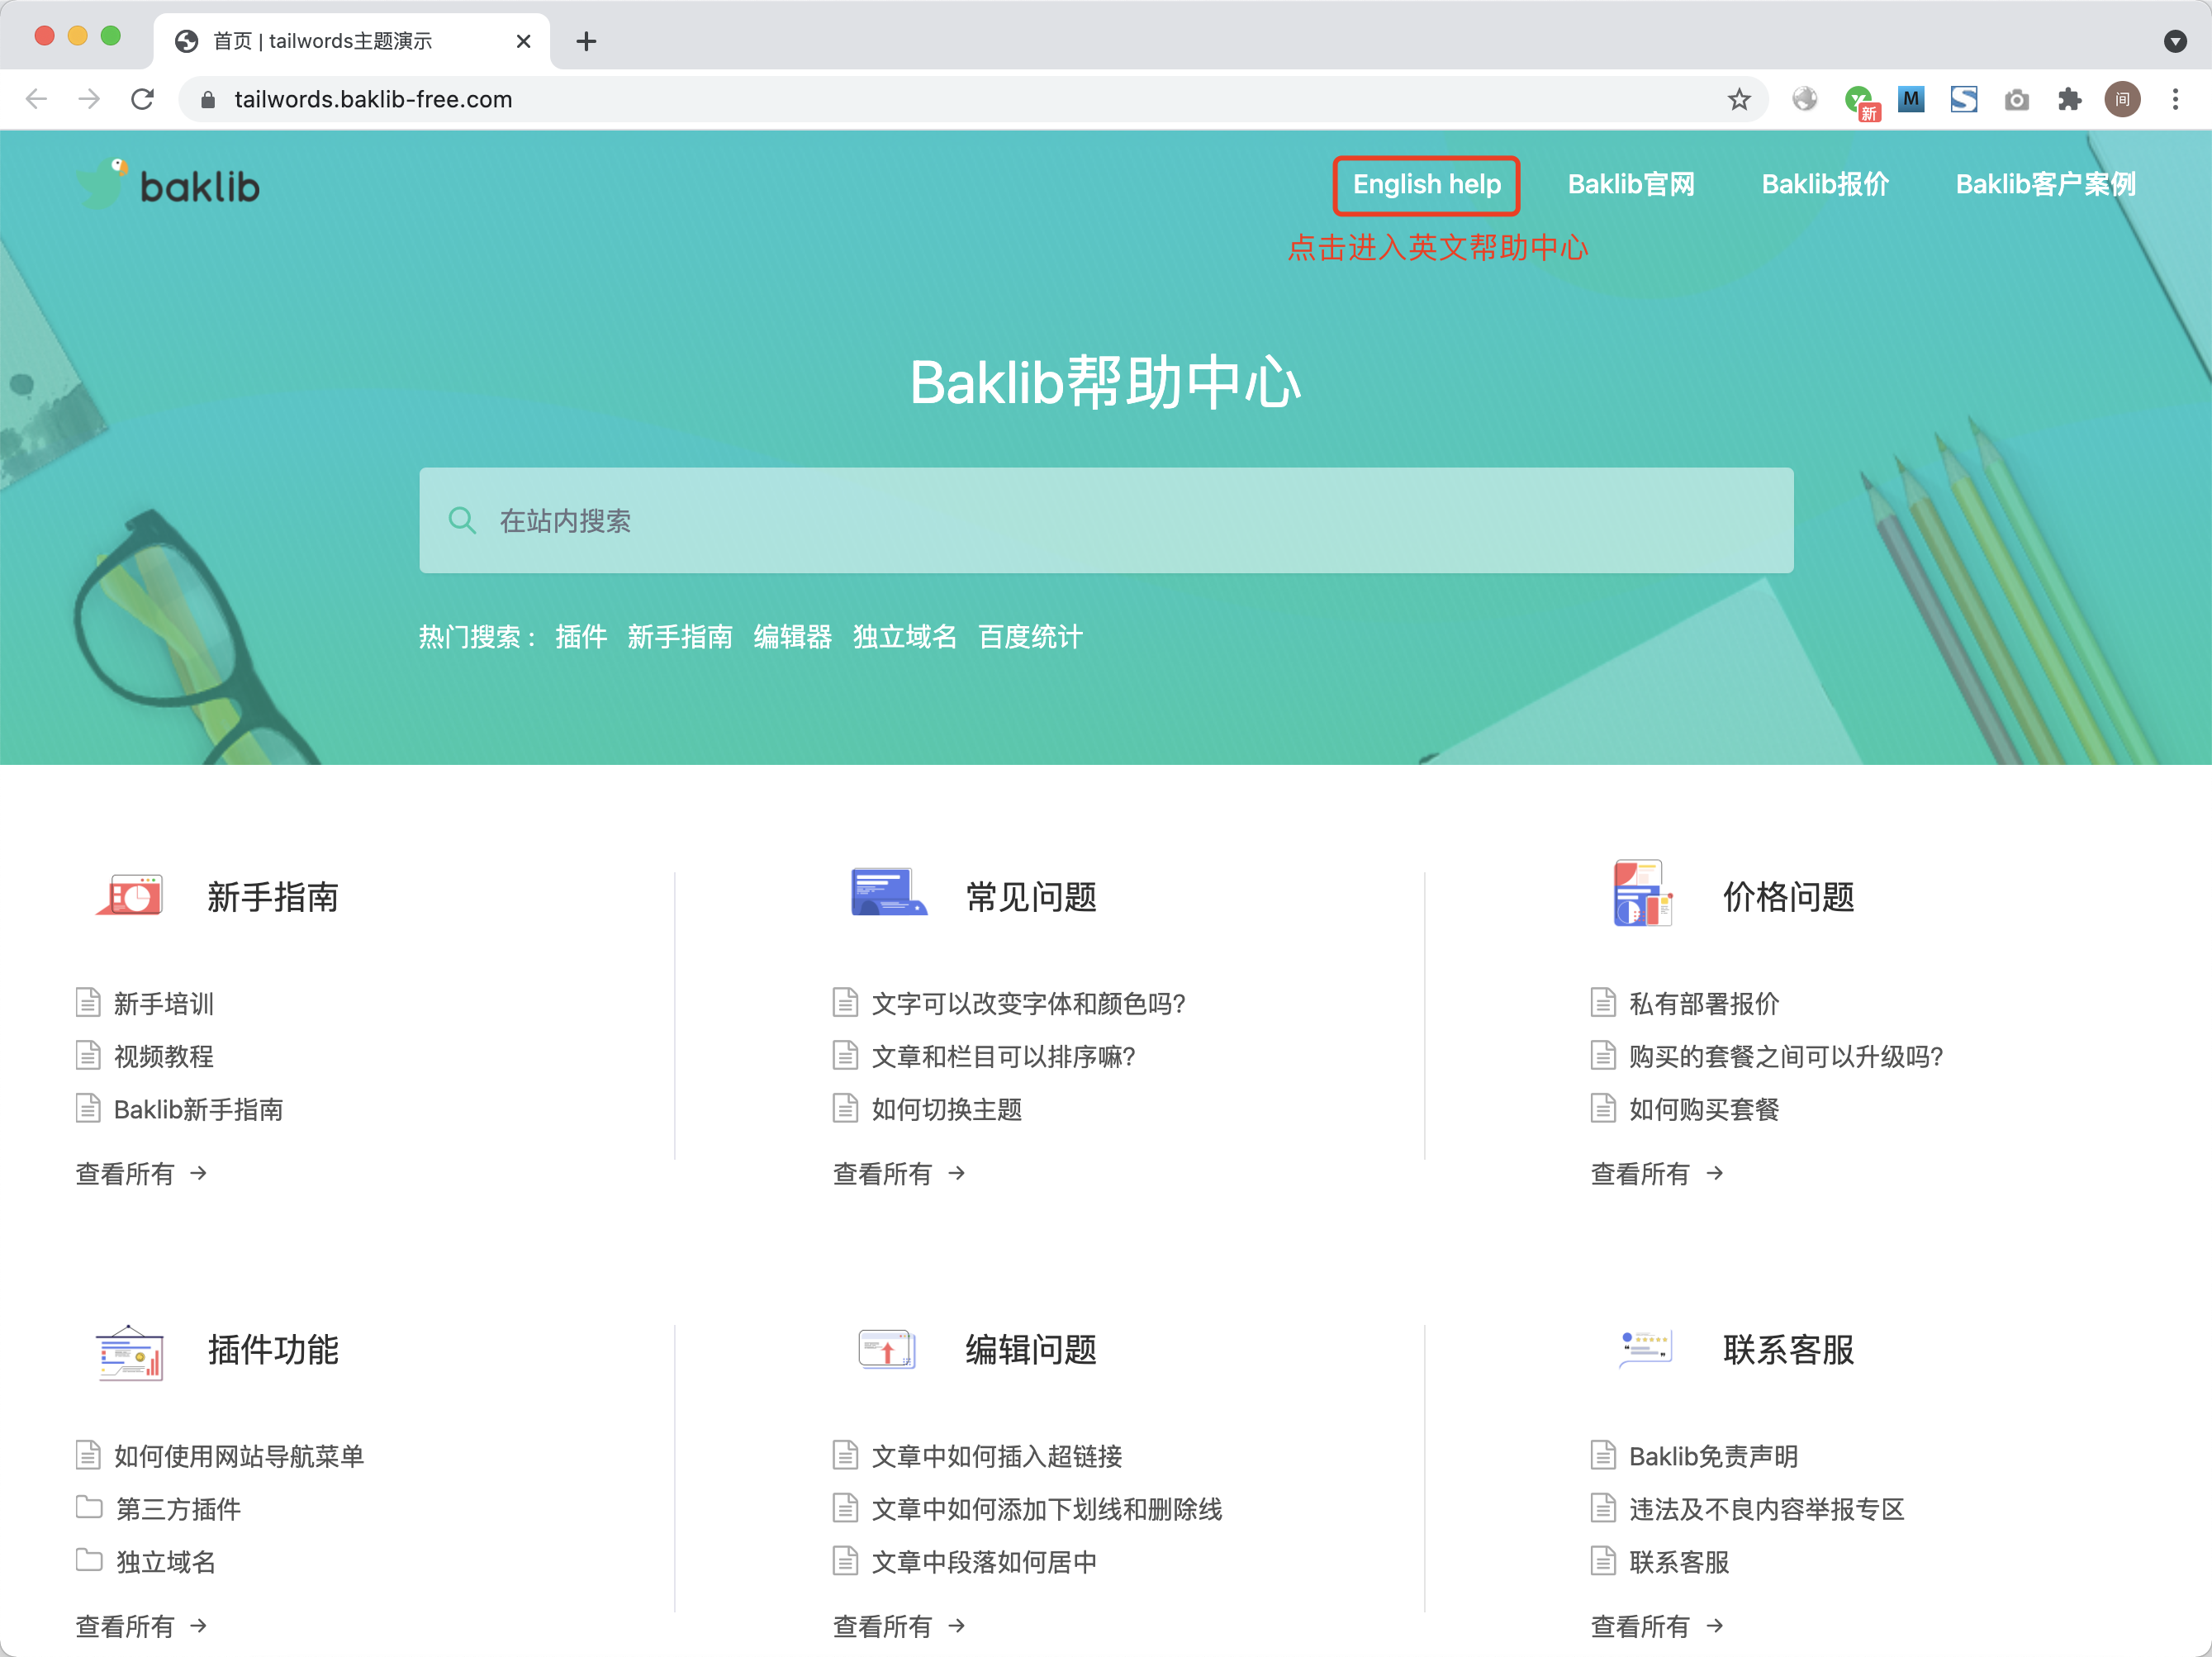Open the Baklib官网 menu item
Image resolution: width=2212 pixels, height=1657 pixels.
[1631, 184]
